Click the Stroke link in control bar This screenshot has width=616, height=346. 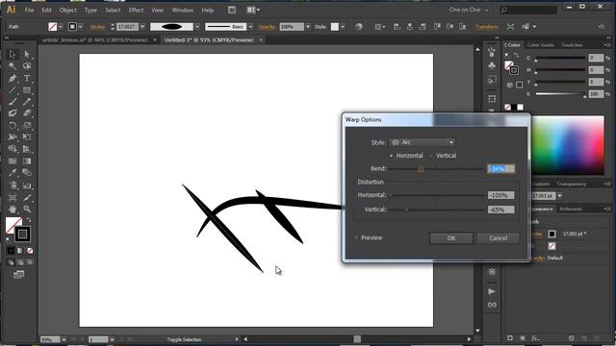(98, 27)
